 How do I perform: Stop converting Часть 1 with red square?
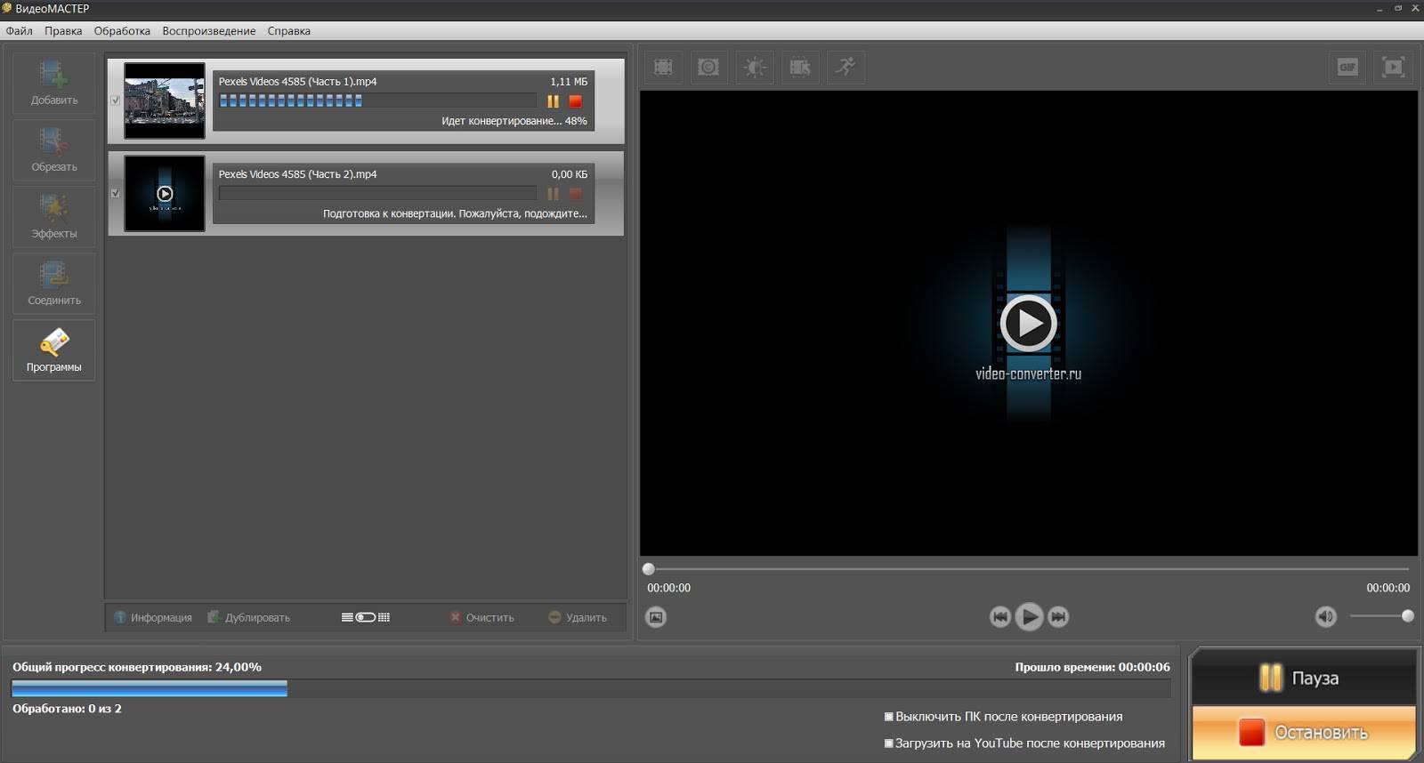pos(576,101)
